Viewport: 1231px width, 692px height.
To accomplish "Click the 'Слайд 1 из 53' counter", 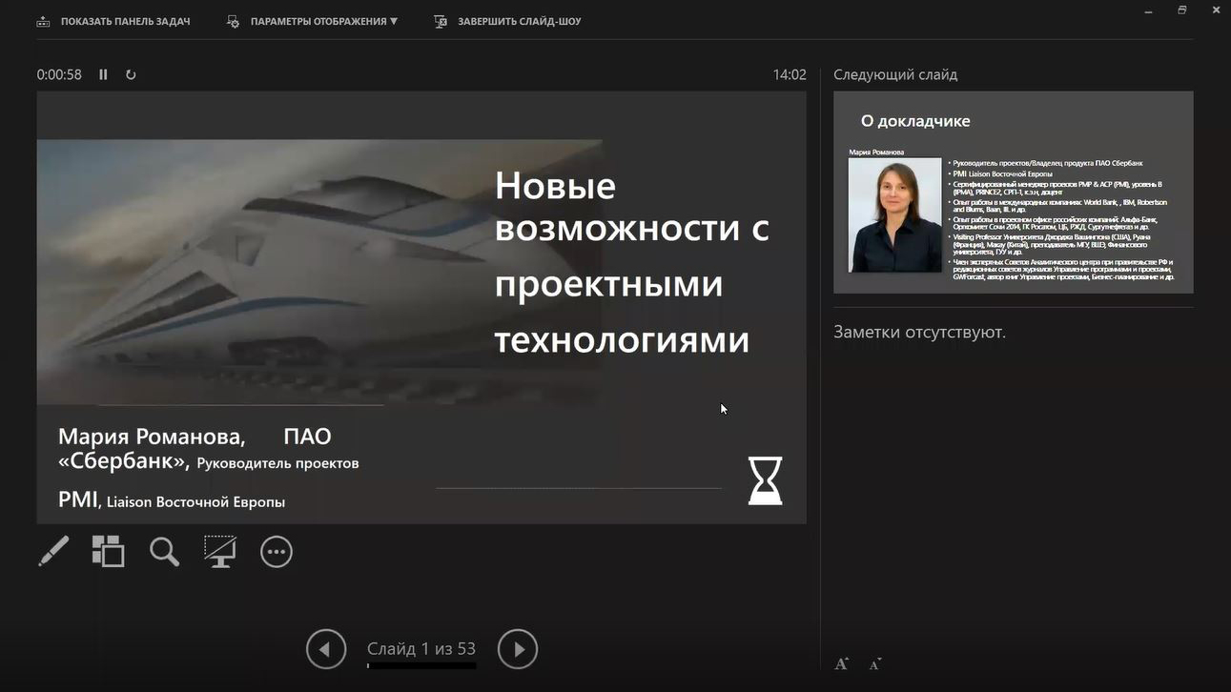I will pos(421,649).
